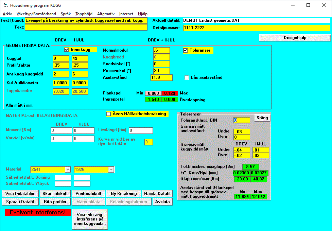Click the Normalmodul input field
This screenshot has width=332, height=231.
[x=161, y=50]
